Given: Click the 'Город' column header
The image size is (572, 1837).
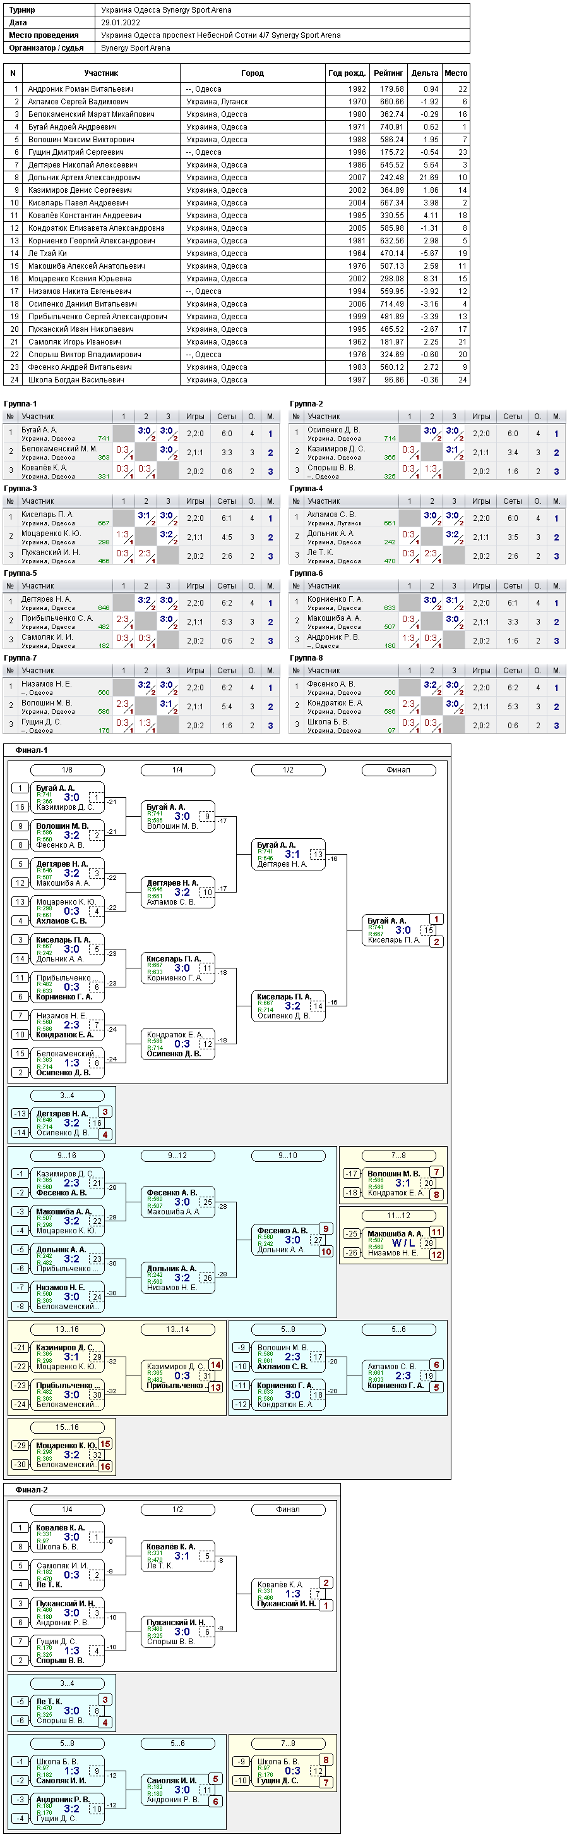Looking at the screenshot, I should pos(252,73).
